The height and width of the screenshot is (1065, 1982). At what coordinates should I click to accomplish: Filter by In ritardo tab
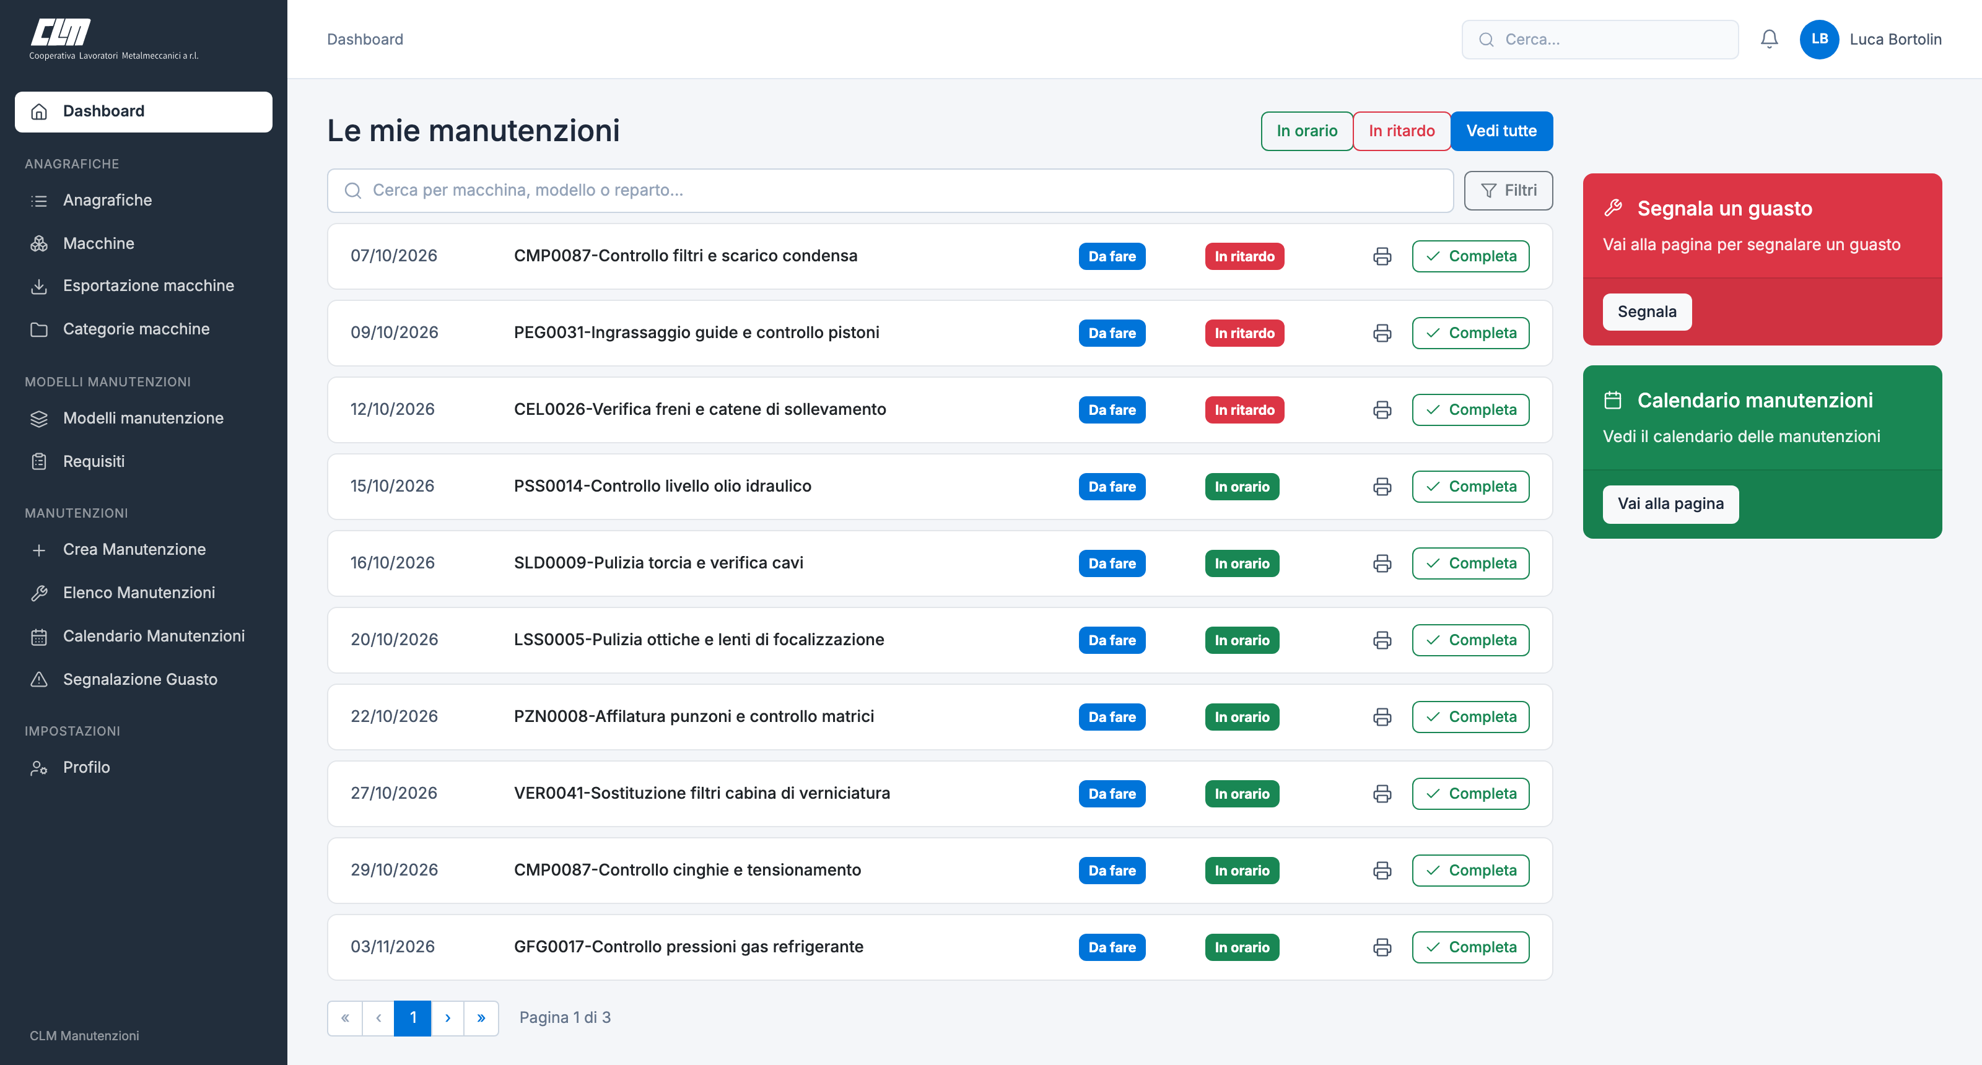(1401, 131)
